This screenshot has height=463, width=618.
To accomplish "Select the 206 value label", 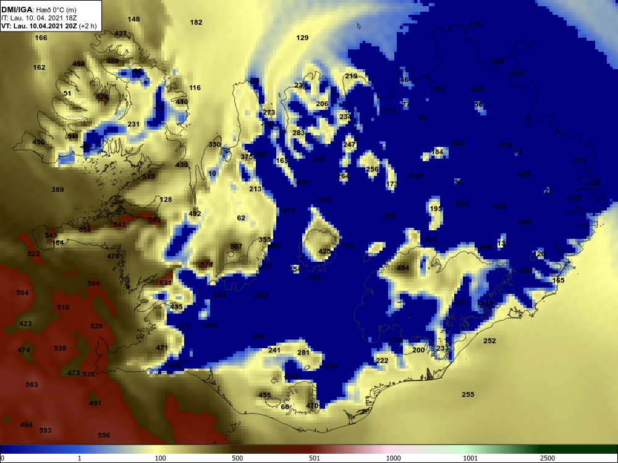I will click(322, 104).
